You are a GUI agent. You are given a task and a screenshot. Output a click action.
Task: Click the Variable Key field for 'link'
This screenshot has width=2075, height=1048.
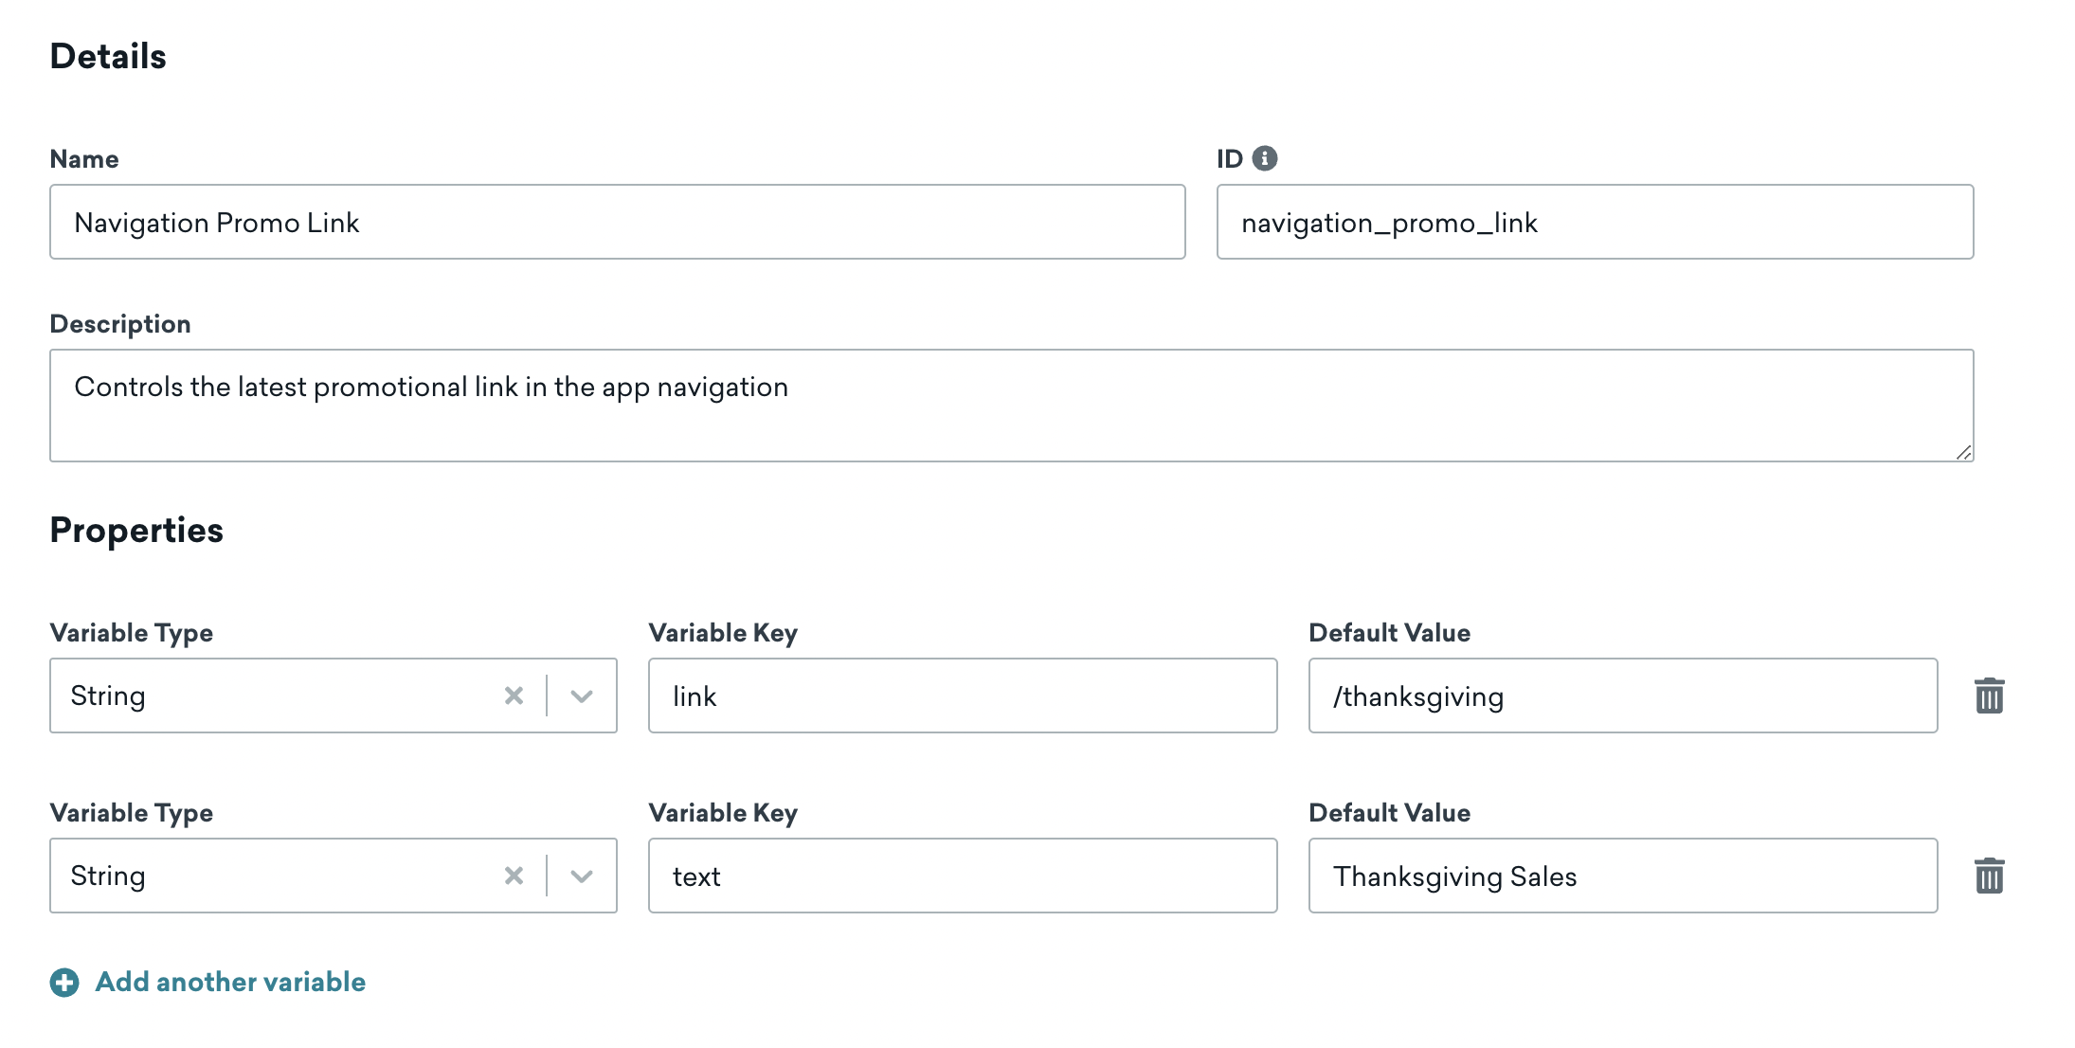pyautogui.click(x=964, y=696)
